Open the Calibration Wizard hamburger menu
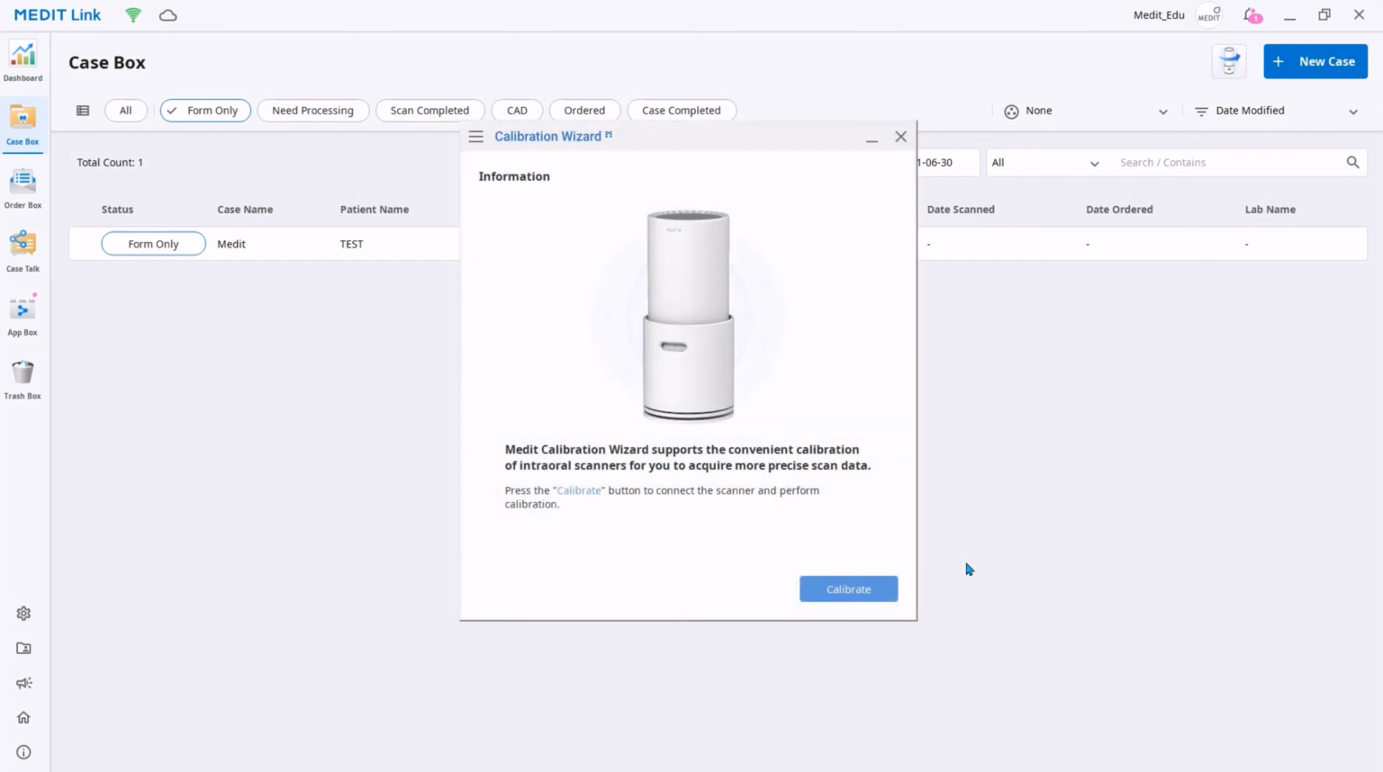This screenshot has height=772, width=1383. 476,137
